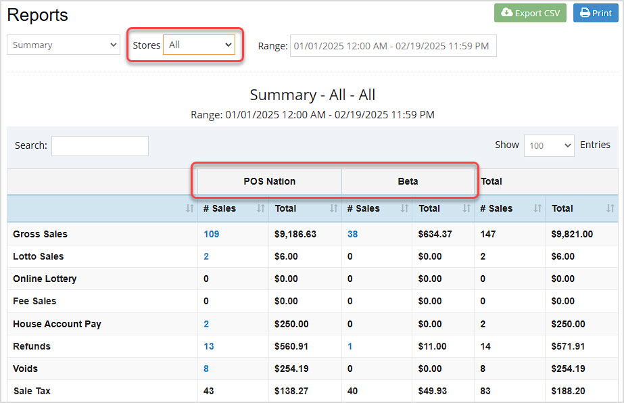624x403 pixels.
Task: Click the Print button
Action: click(x=596, y=13)
